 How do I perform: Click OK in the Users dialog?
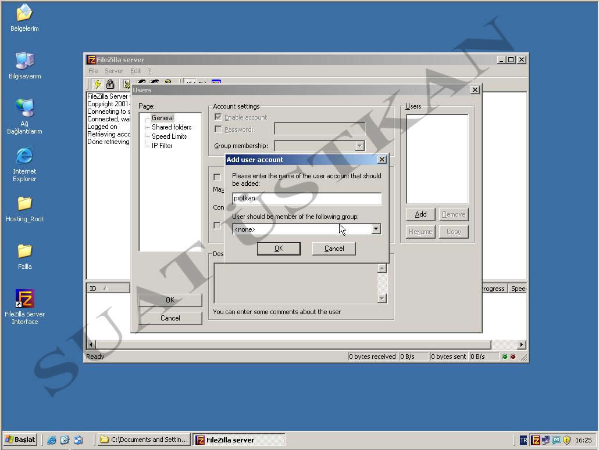coord(170,300)
